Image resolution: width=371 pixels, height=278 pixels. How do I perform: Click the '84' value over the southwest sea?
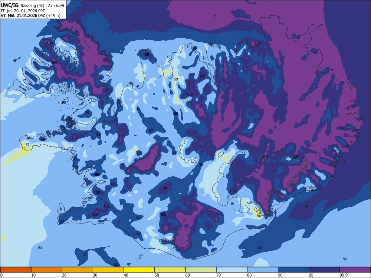[40, 248]
